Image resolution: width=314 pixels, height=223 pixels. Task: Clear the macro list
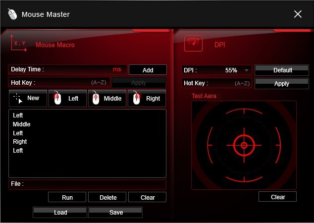pos(148,197)
